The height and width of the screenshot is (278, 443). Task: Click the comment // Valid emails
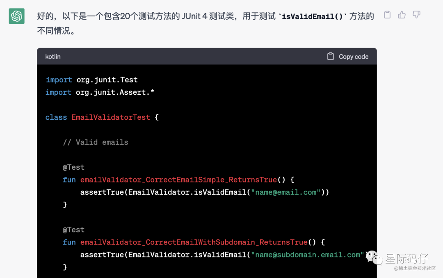click(x=96, y=142)
